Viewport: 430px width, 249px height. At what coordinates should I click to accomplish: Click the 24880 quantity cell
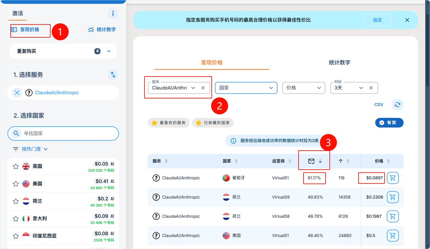(345, 236)
